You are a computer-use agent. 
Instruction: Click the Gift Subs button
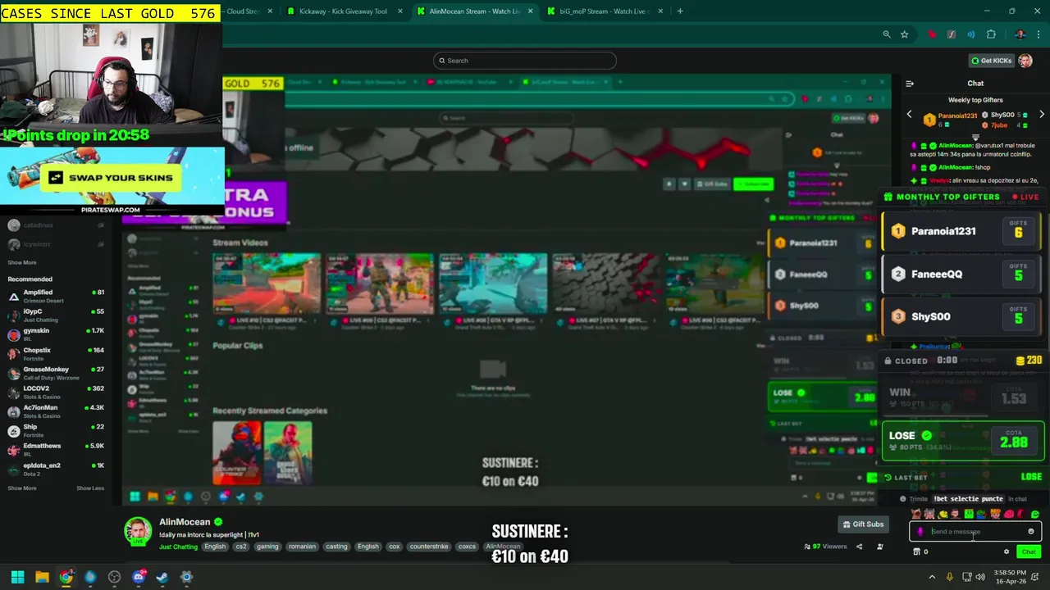point(863,524)
